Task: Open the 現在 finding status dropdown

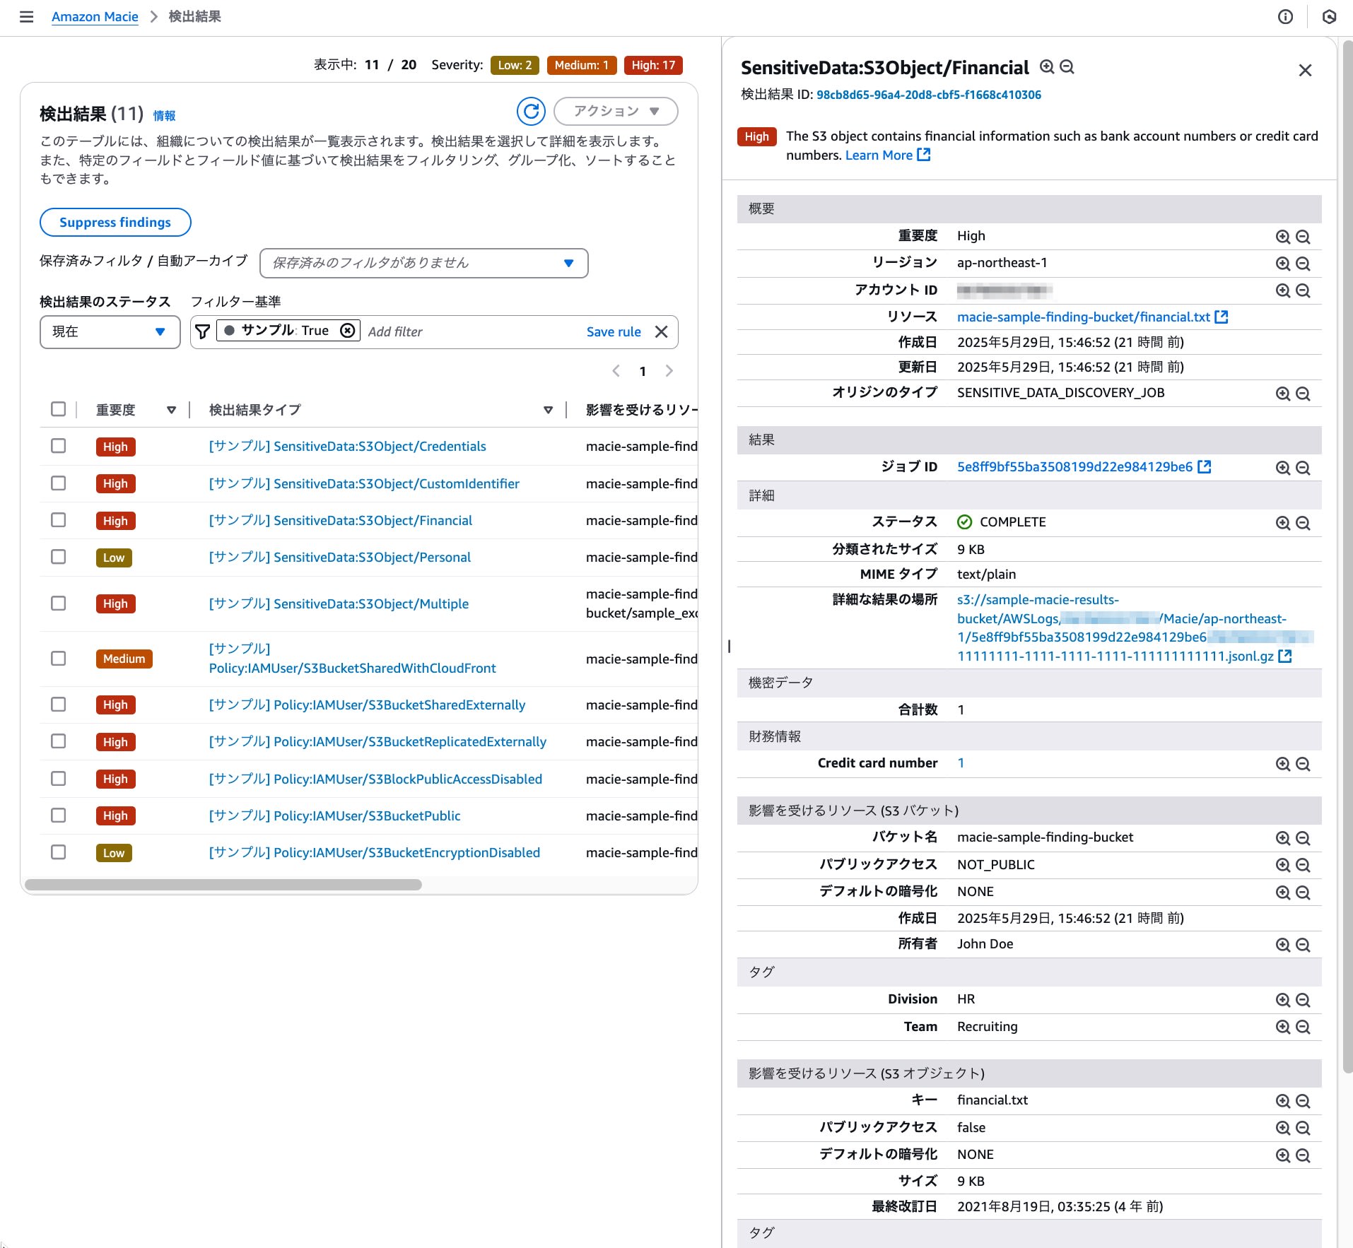Action: coord(110,331)
